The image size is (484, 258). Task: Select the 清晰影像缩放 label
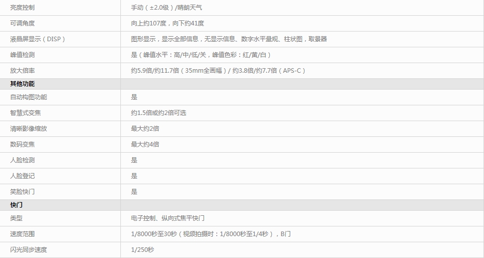[x=29, y=129]
